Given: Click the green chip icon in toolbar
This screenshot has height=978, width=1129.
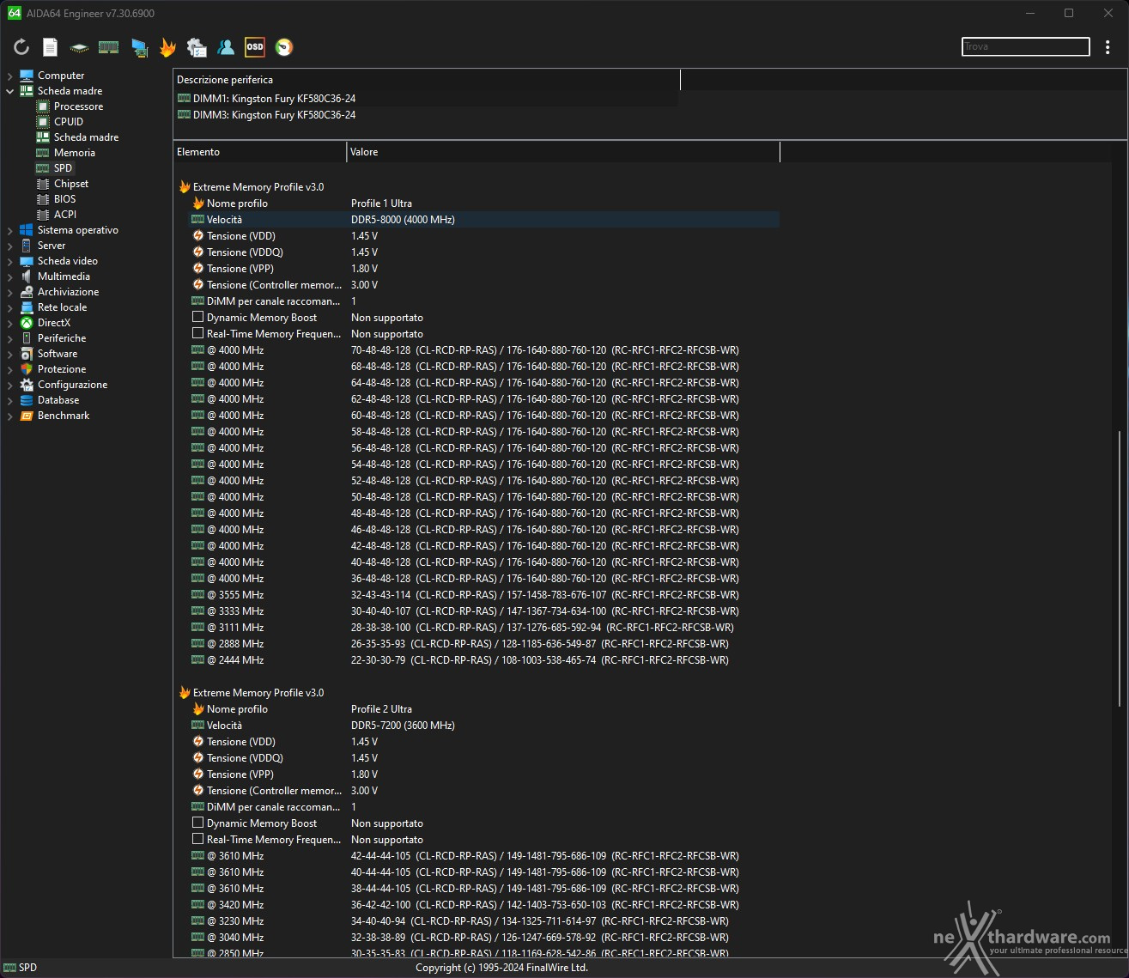Looking at the screenshot, I should pos(79,48).
